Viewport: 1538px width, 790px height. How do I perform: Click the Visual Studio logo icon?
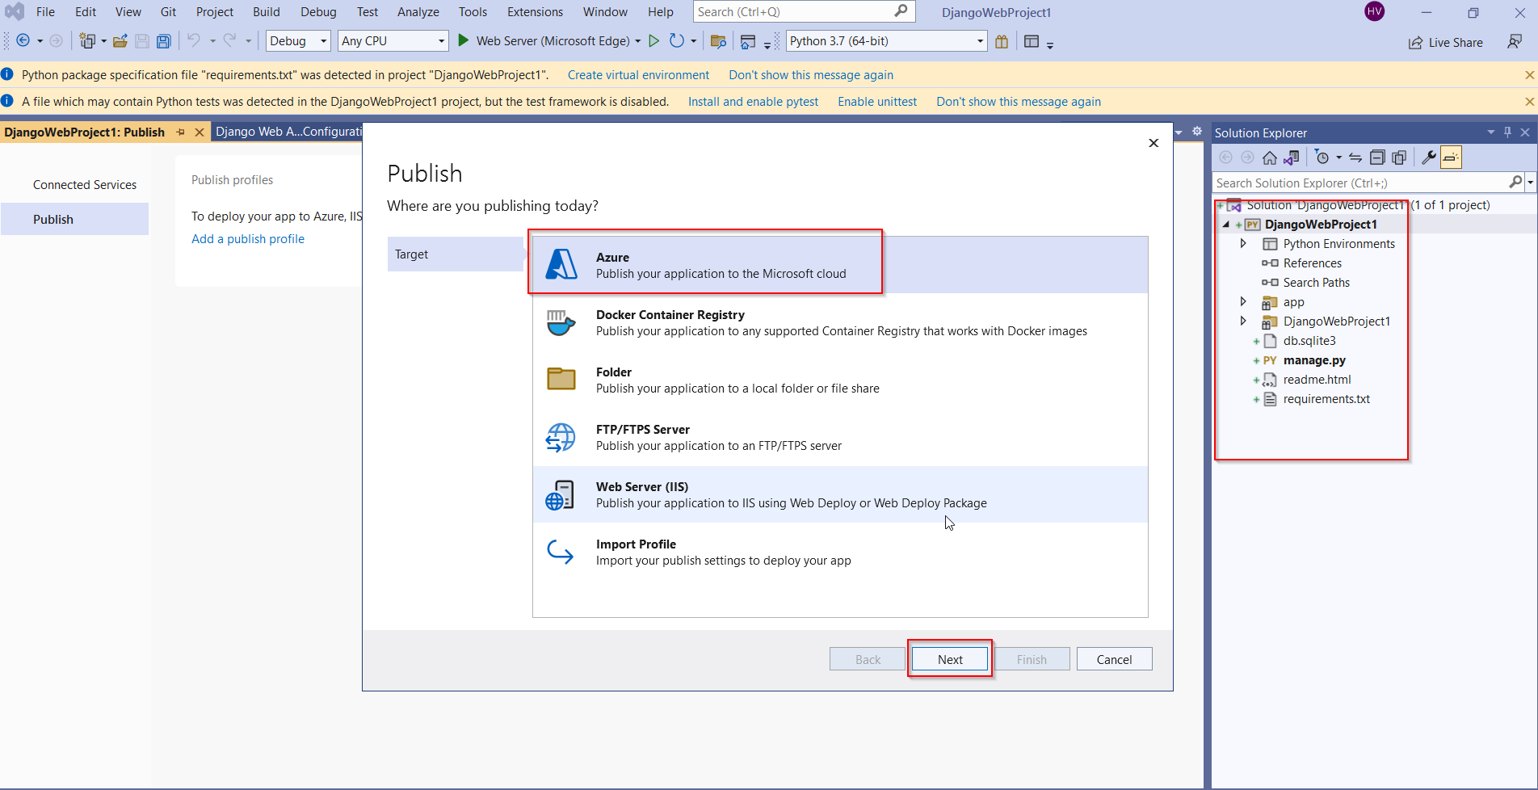(x=15, y=12)
